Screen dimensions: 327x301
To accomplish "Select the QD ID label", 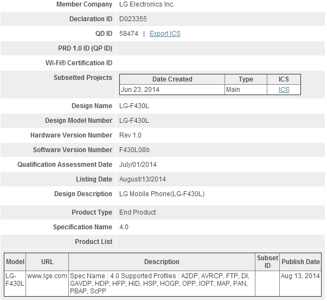I will click(x=104, y=34).
